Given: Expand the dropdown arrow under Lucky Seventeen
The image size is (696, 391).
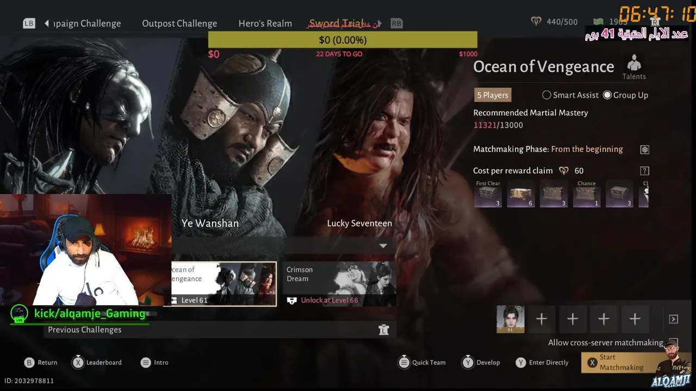Looking at the screenshot, I should pos(383,245).
